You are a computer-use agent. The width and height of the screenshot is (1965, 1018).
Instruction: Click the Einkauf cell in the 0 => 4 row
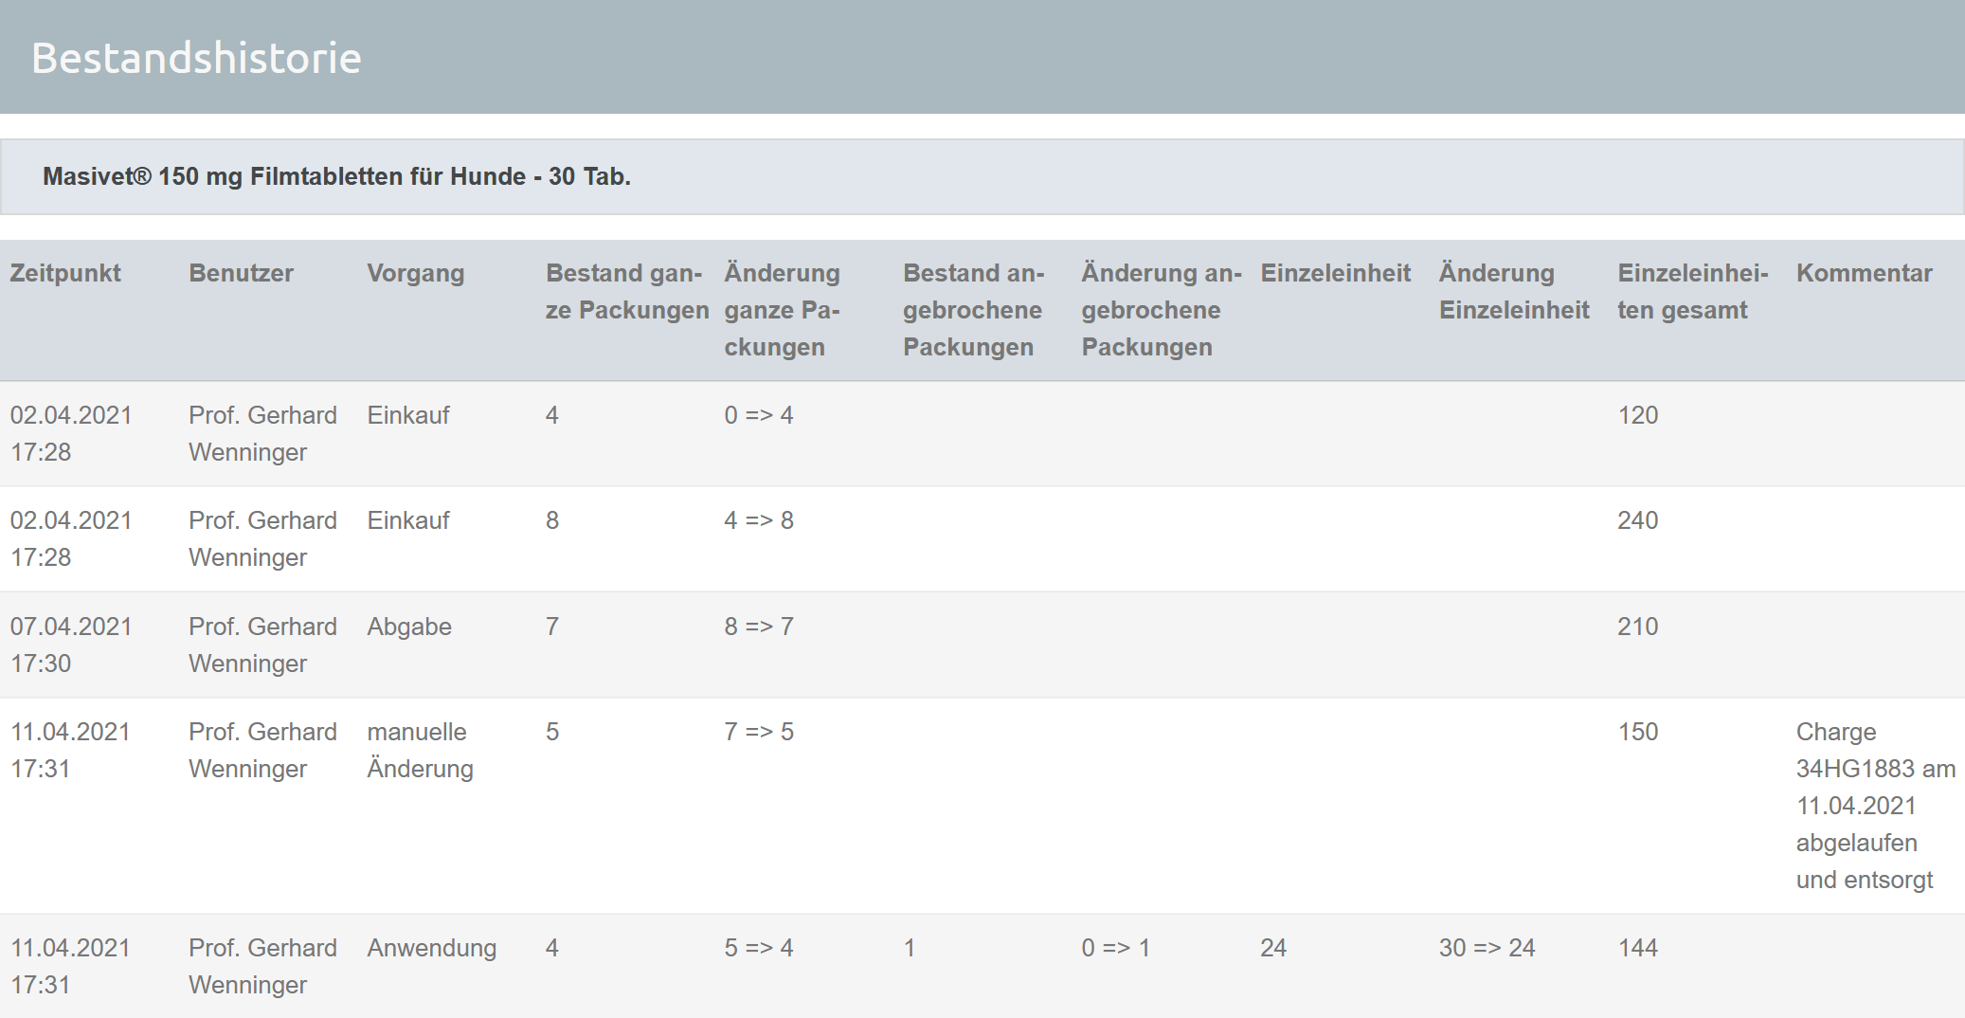coord(408,415)
